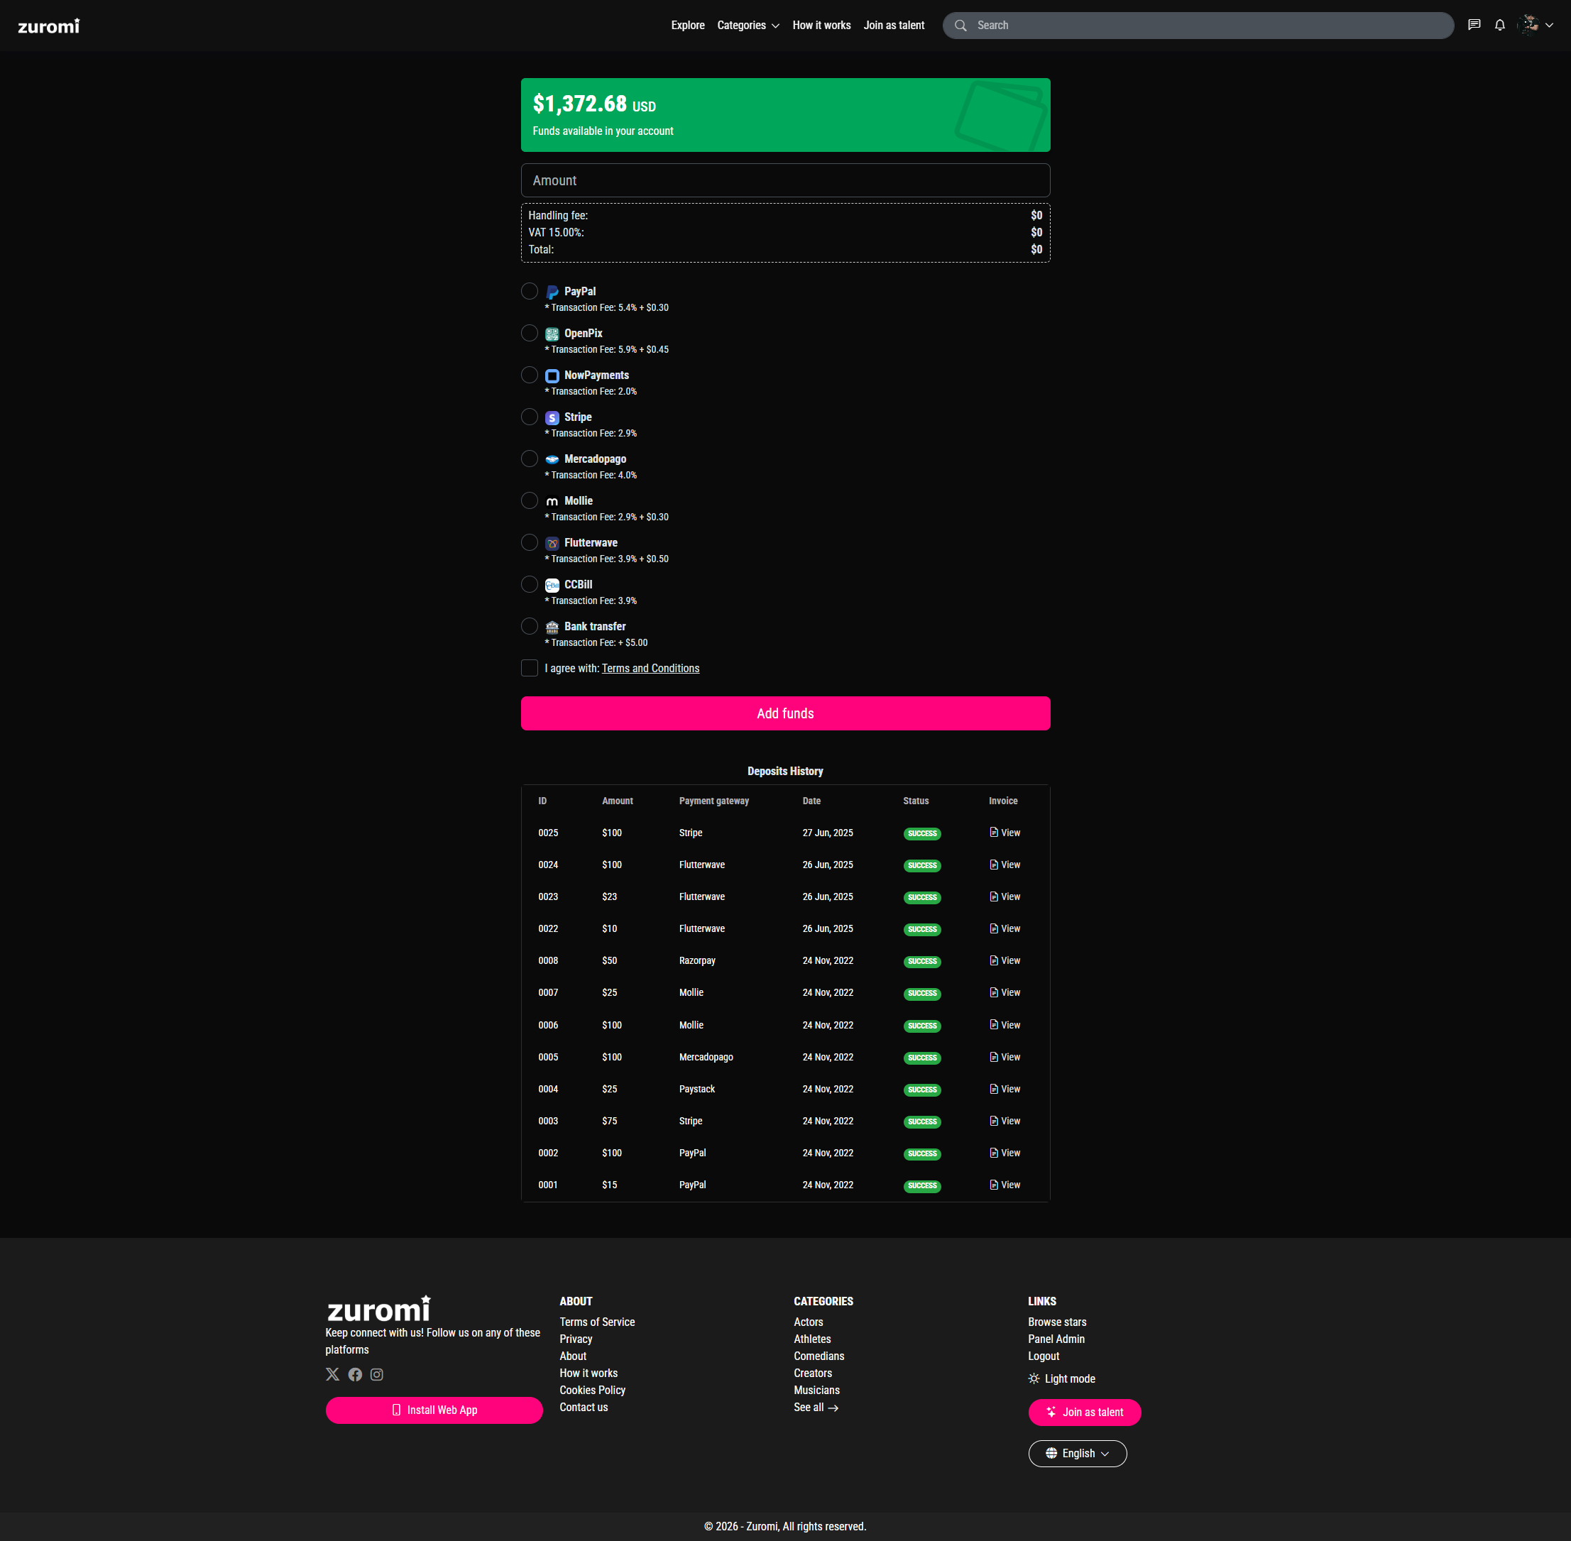Choose Bank transfer payment method
Screen dimensions: 1571x1541
[530, 627]
